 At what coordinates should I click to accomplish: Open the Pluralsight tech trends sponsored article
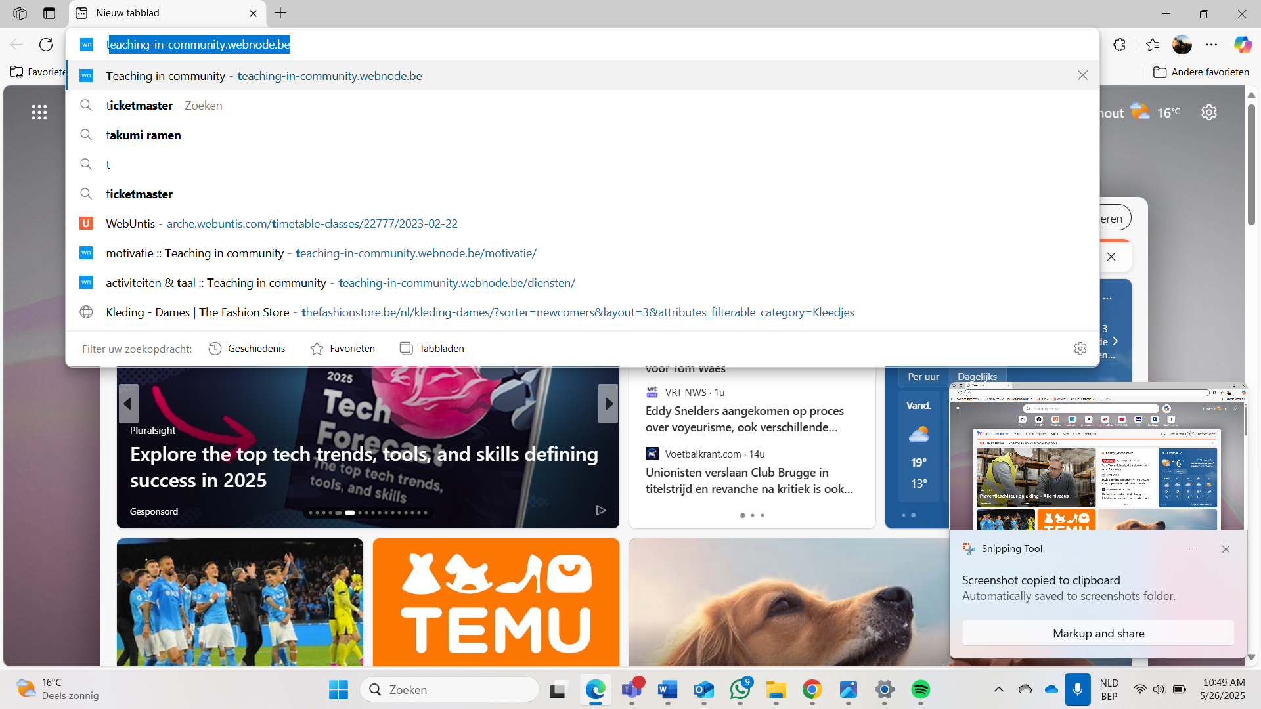[x=364, y=467]
